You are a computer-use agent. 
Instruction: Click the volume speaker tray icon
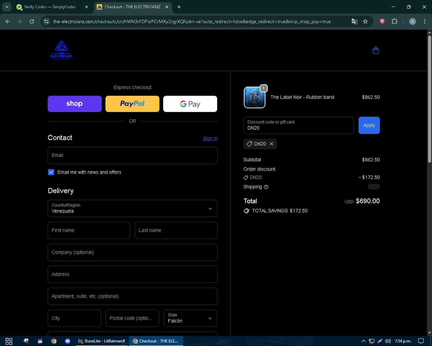pyautogui.click(x=388, y=341)
